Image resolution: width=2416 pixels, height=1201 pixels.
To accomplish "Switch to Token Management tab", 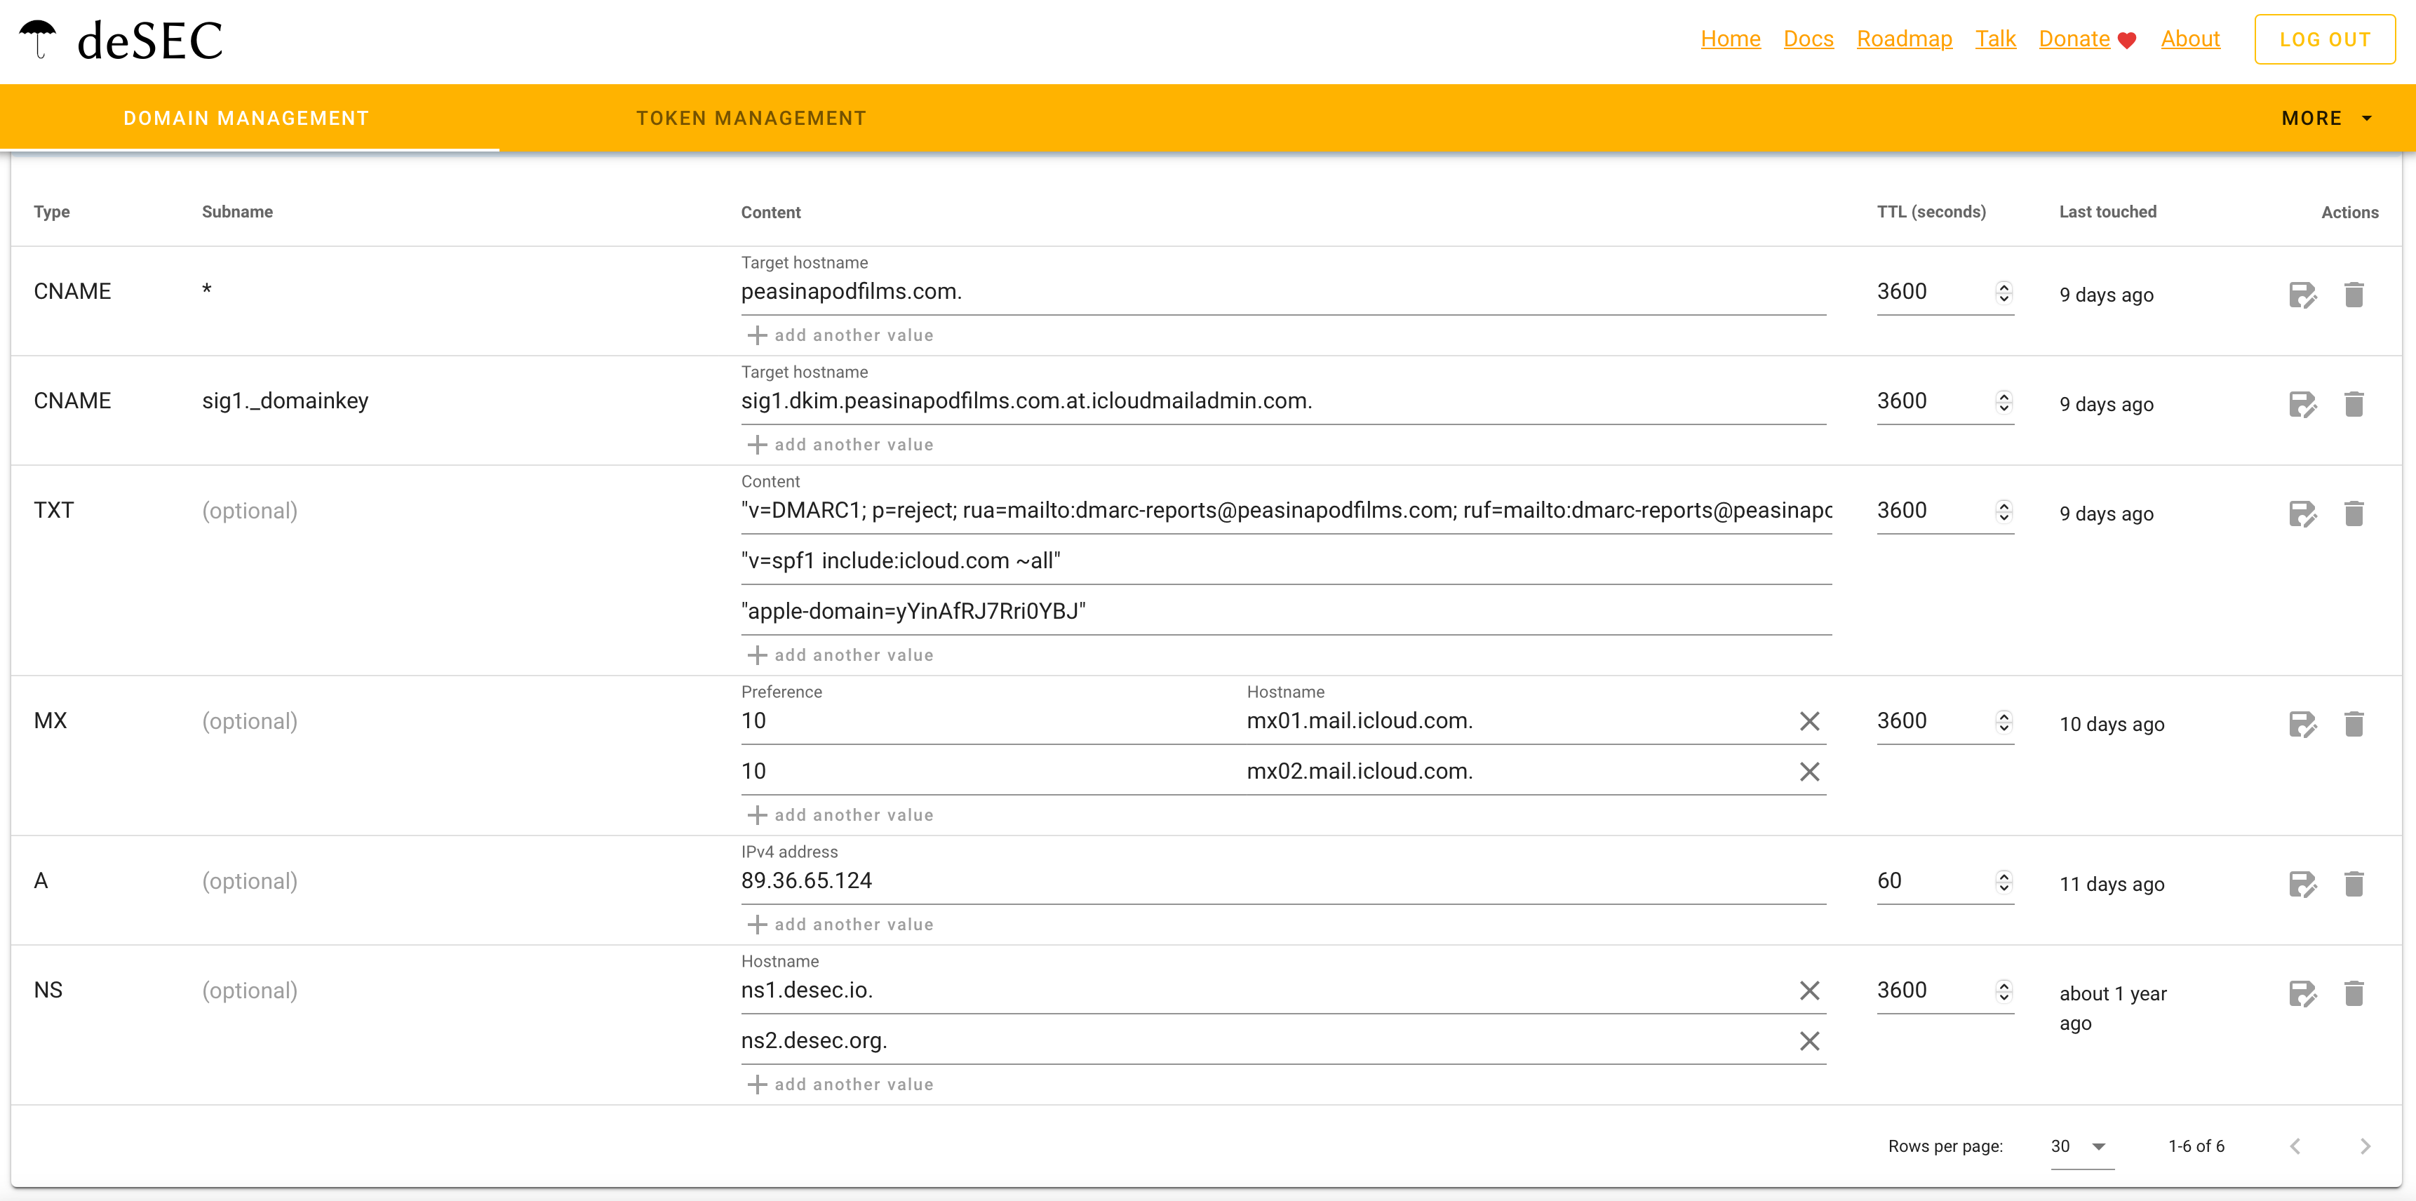I will (751, 118).
